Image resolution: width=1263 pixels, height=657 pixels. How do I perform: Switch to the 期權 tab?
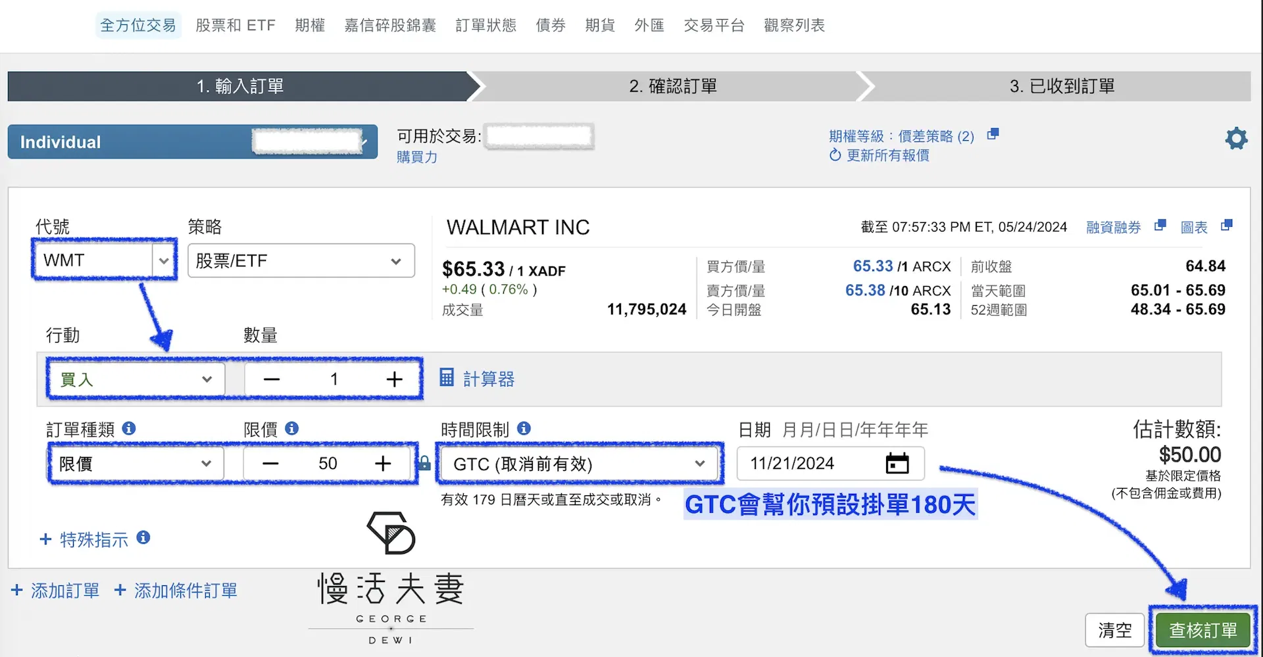pyautogui.click(x=310, y=26)
